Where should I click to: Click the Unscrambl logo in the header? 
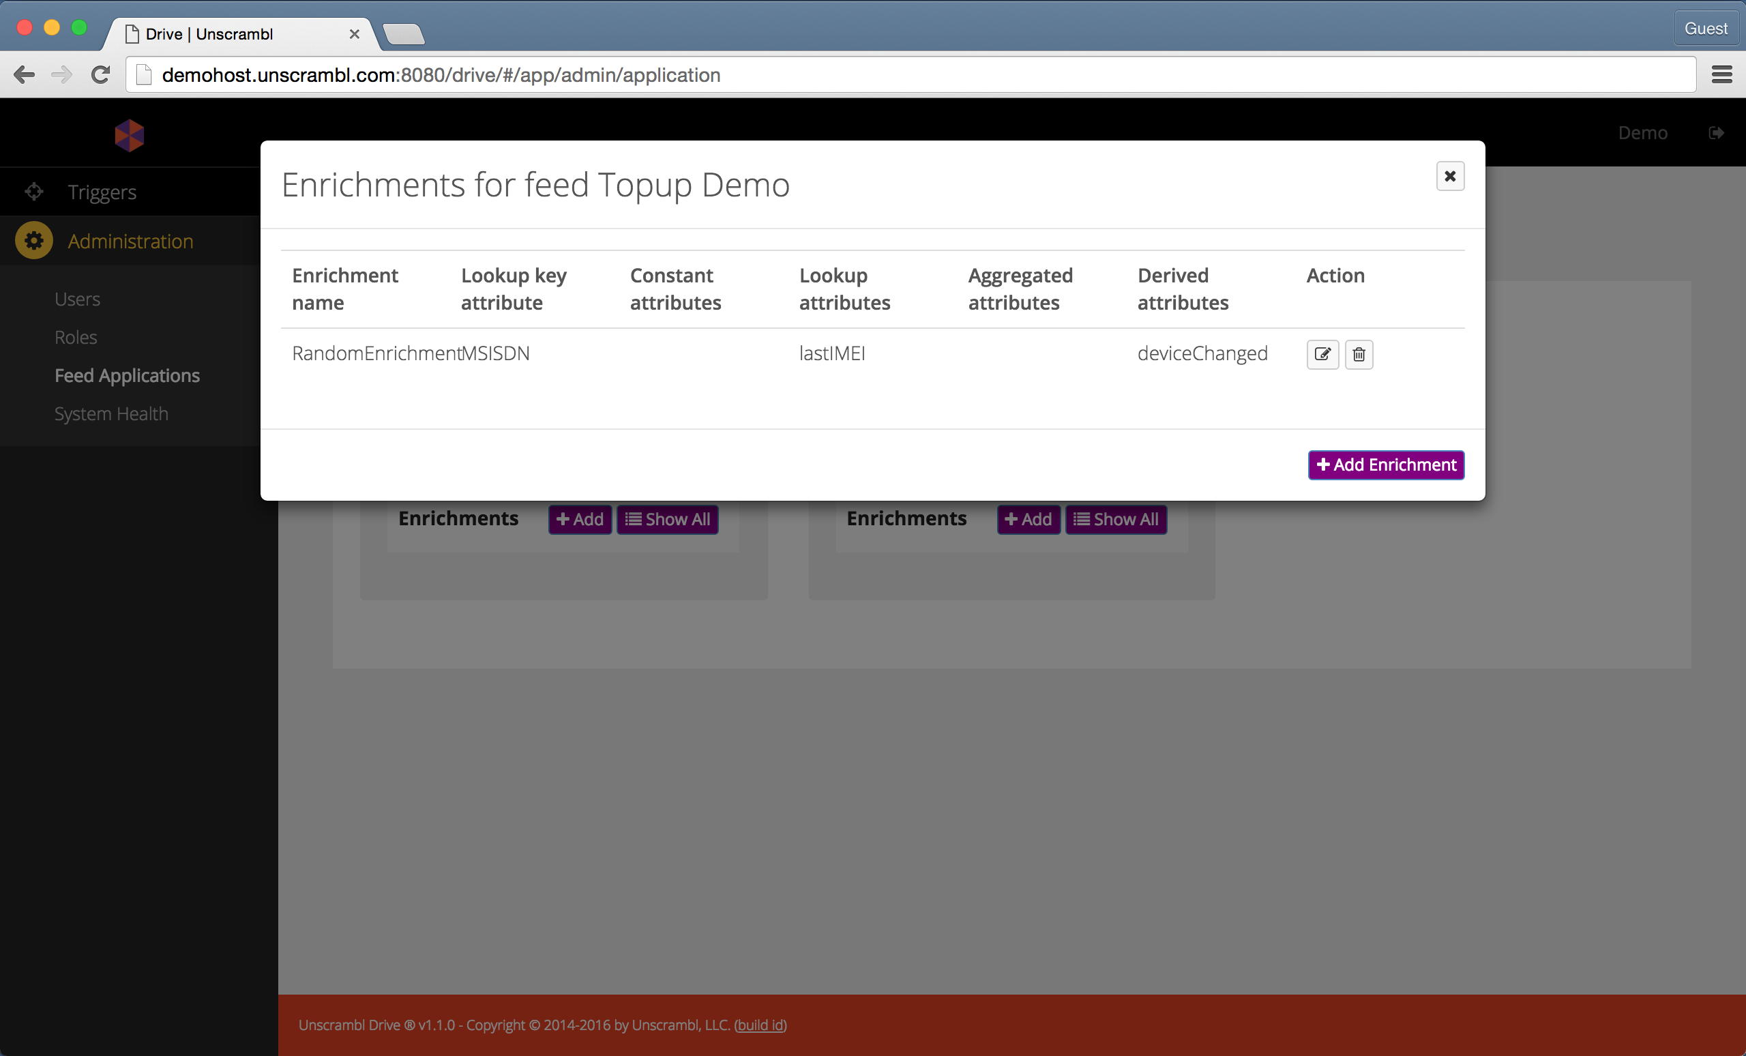[130, 134]
